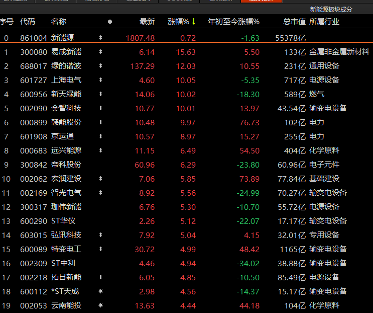Sort by 所属行业 column header
Image resolution: width=373 pixels, height=313 pixels.
(324, 22)
